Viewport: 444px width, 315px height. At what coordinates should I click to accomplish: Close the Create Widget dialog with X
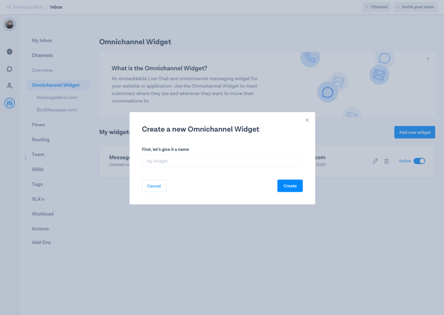point(307,120)
